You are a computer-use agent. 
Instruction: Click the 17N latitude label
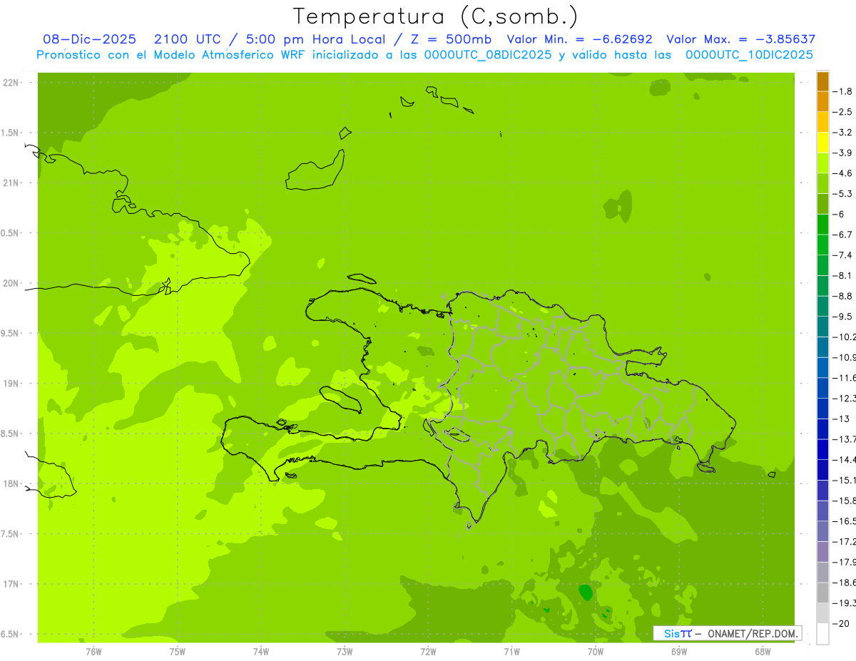[x=11, y=584]
